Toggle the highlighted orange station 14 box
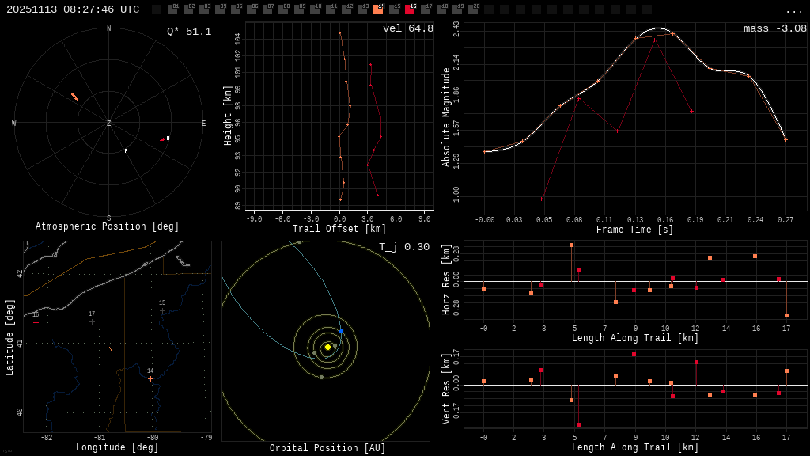This screenshot has width=810, height=456. pos(378,9)
